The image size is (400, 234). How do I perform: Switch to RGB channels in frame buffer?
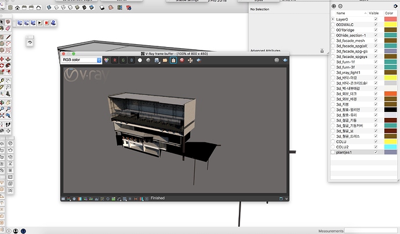click(107, 60)
